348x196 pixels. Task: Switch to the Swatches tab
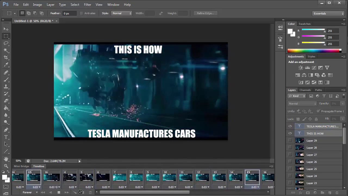tap(304, 24)
